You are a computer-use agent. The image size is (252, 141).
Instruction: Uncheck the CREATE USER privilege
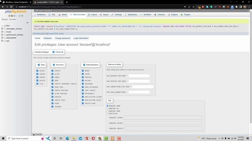pyautogui.click(x=83, y=103)
